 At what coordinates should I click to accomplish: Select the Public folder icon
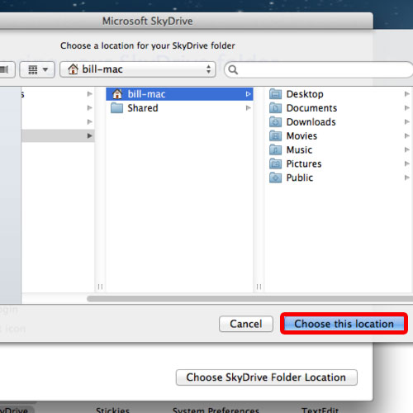(x=275, y=178)
